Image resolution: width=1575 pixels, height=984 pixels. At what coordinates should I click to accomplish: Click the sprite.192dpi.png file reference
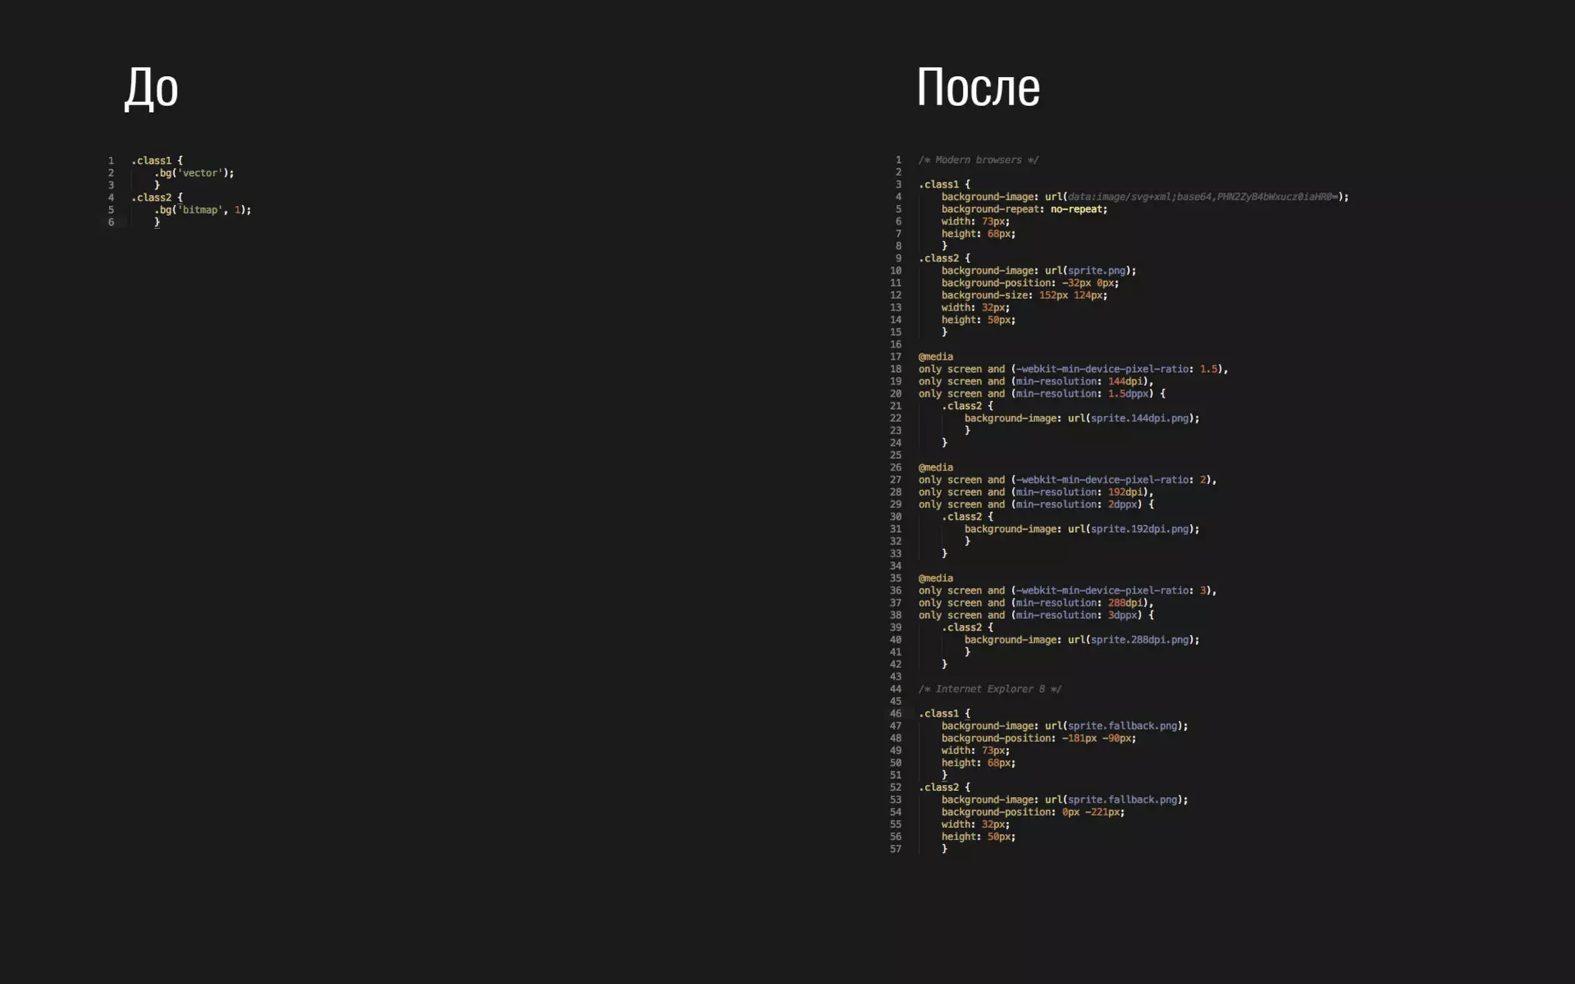click(x=1139, y=529)
